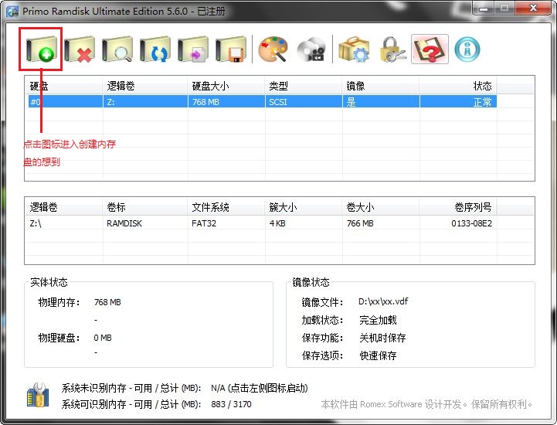557x425 pixels.
Task: Click the RAMDISK volume label cell
Action: [124, 223]
